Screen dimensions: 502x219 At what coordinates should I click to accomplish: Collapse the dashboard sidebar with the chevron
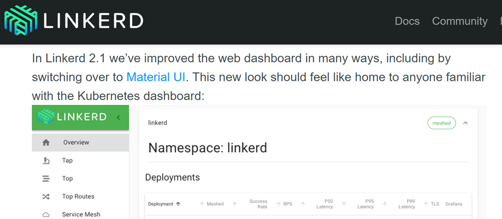coord(118,117)
